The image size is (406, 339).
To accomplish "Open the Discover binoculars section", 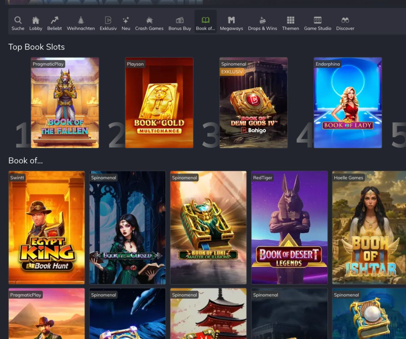I will (x=345, y=20).
